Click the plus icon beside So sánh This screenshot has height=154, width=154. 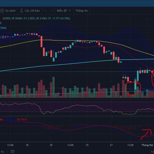click(2, 11)
